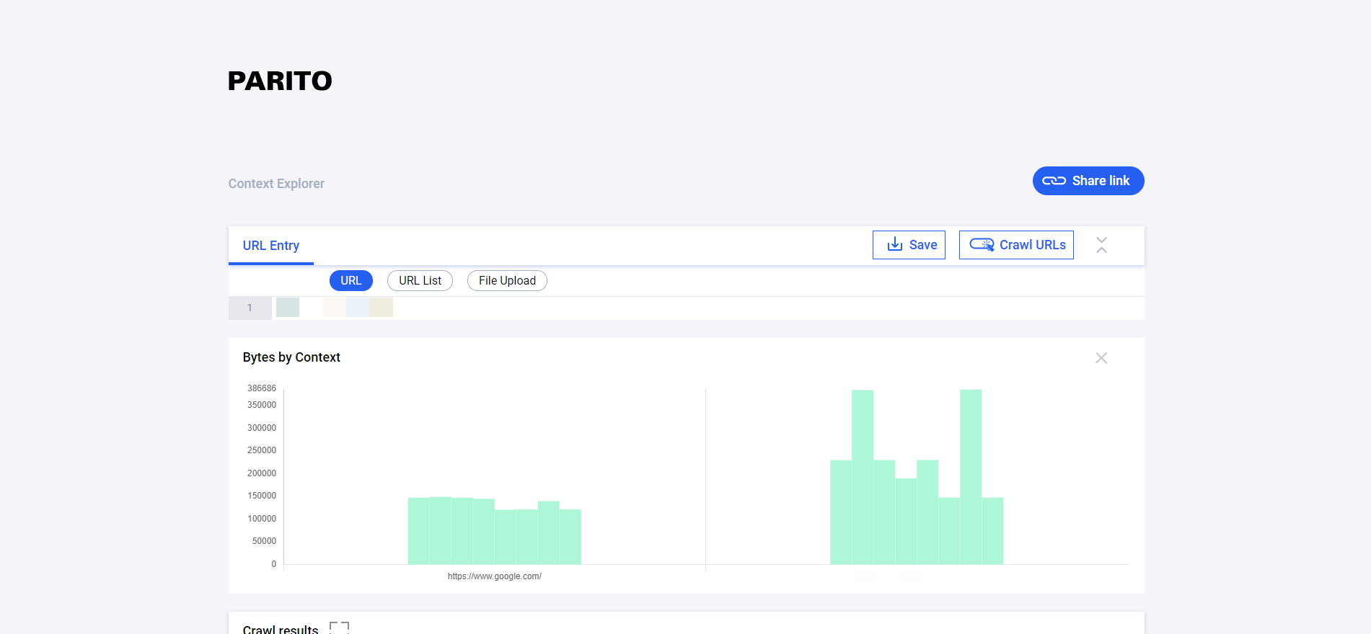The image size is (1371, 634).
Task: Click the Share link button
Action: (x=1088, y=181)
